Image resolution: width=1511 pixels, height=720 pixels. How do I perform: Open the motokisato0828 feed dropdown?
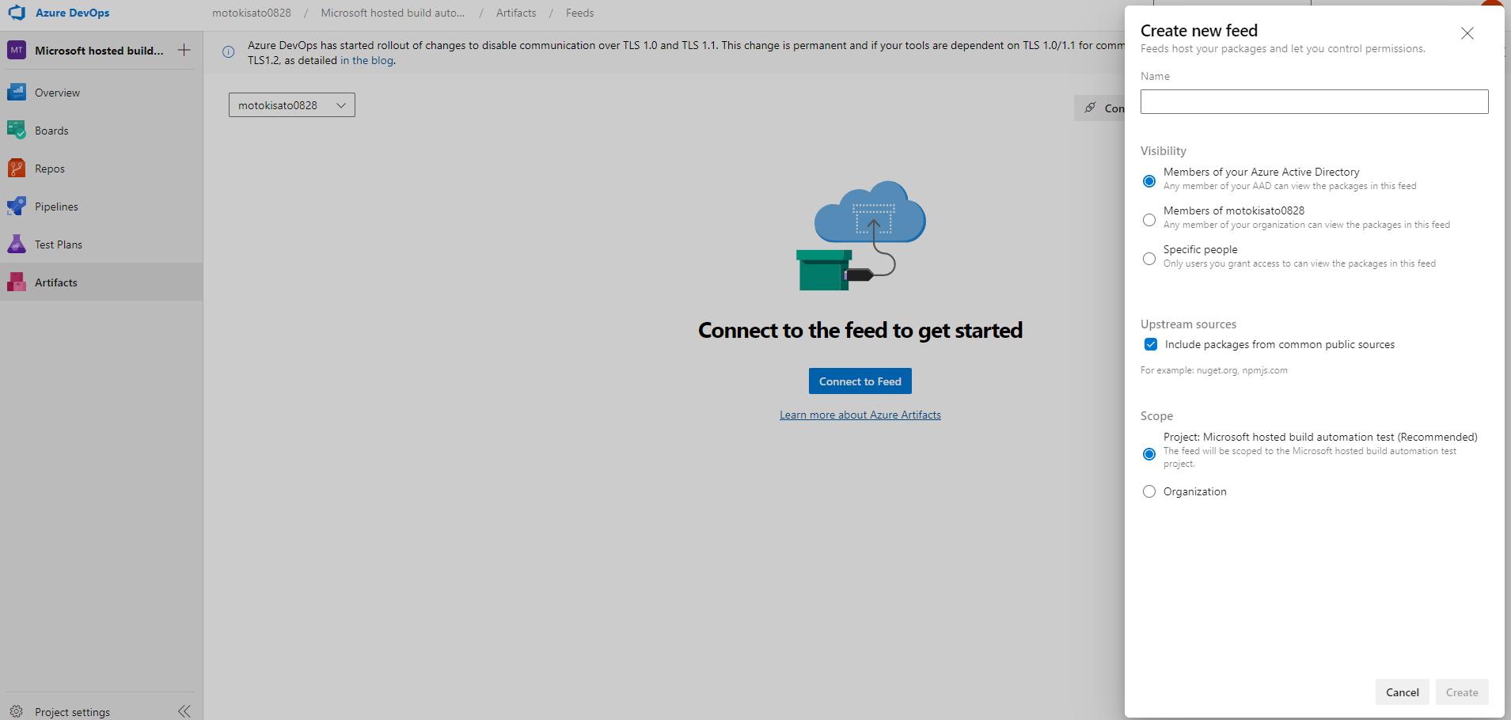click(x=292, y=105)
